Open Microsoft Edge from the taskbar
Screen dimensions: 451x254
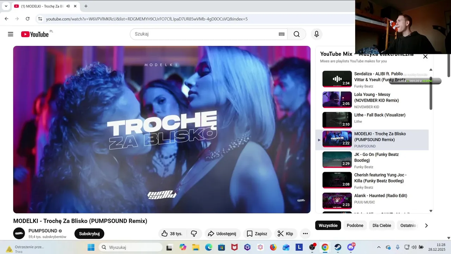(x=209, y=247)
